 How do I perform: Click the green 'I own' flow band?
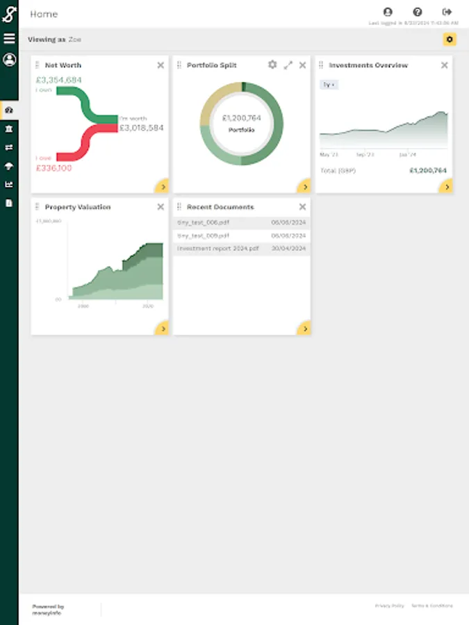(x=87, y=105)
